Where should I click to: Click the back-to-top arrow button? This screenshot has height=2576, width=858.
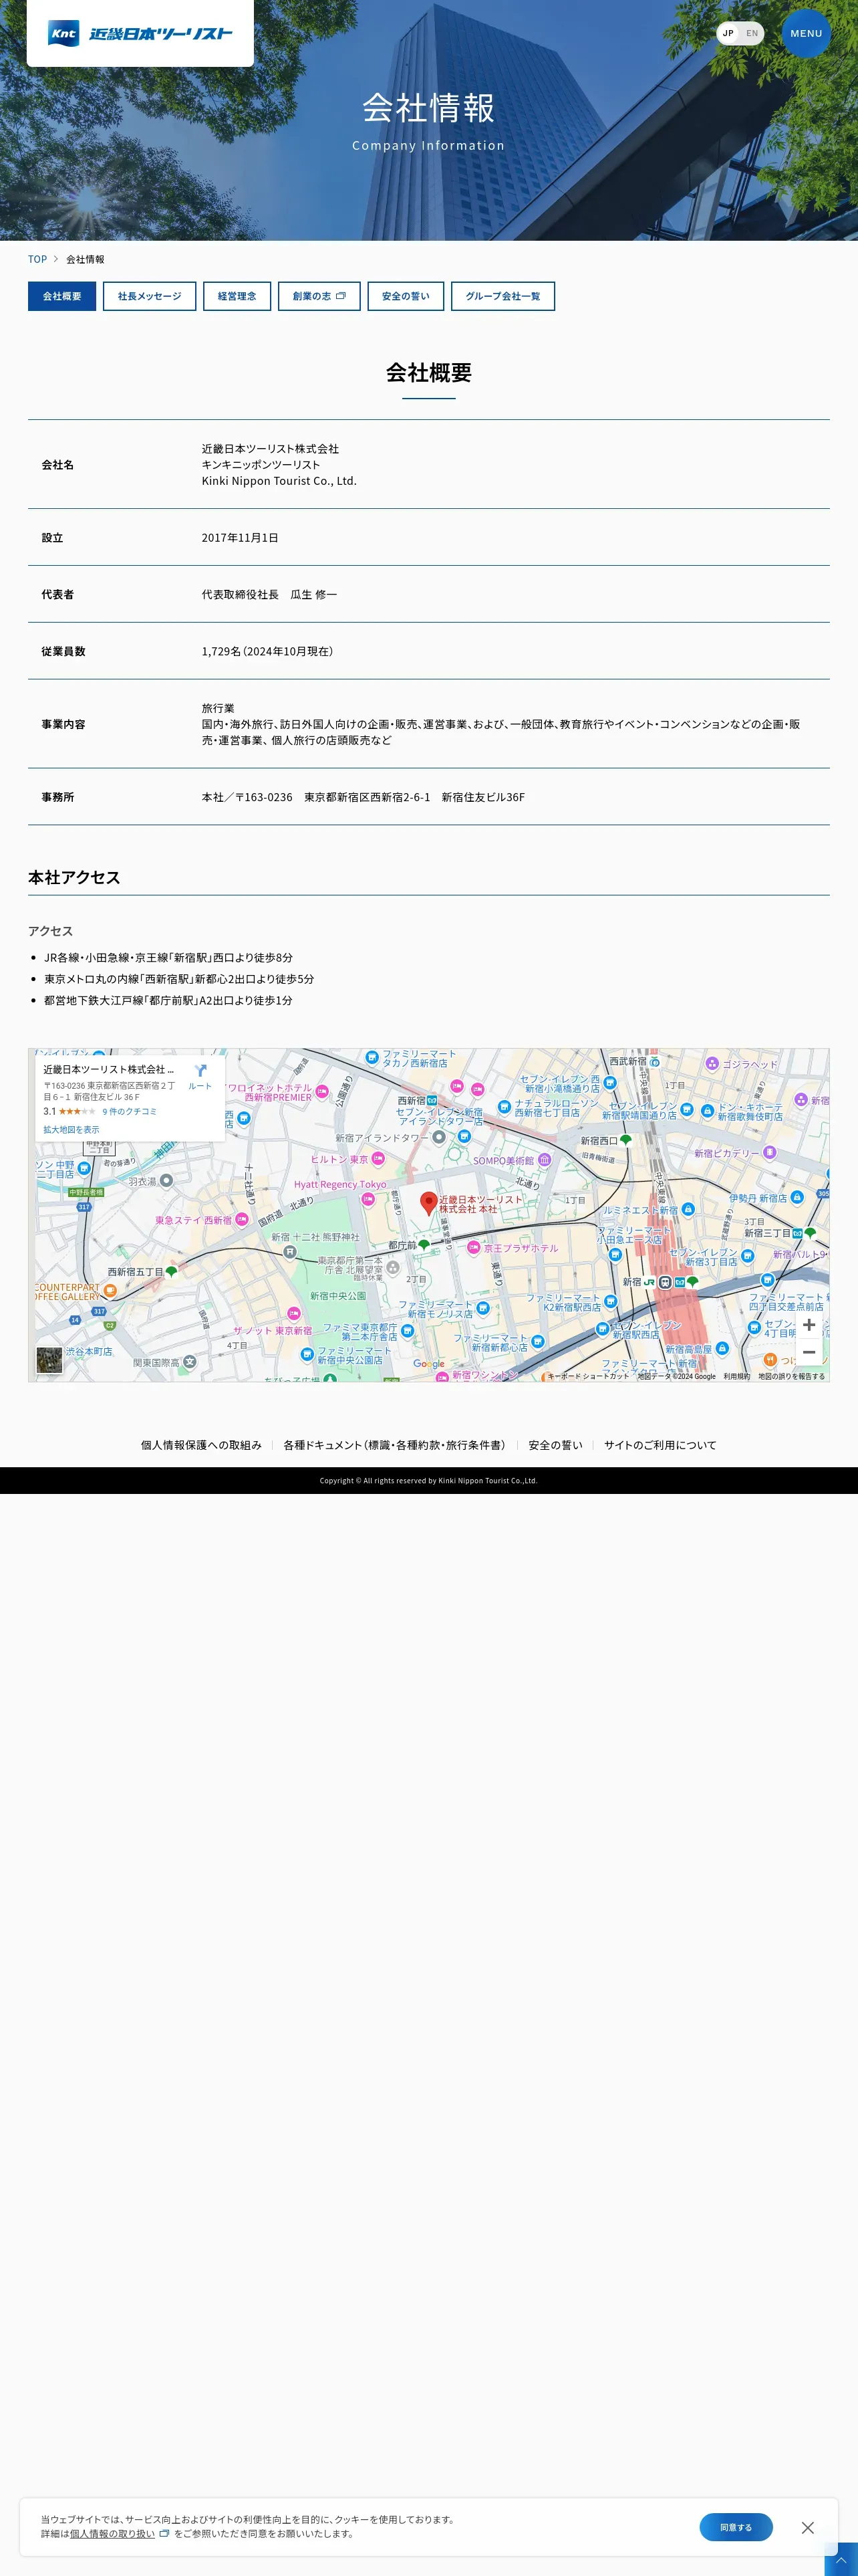pyautogui.click(x=841, y=2559)
